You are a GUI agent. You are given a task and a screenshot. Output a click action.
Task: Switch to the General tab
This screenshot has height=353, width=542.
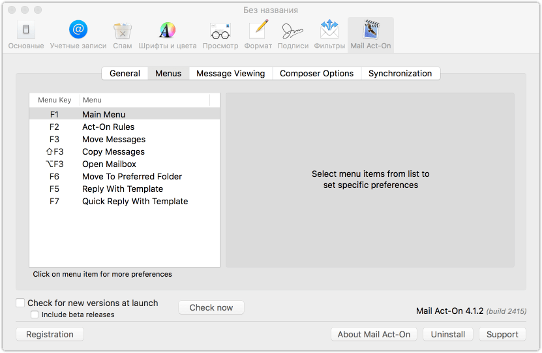click(x=125, y=73)
